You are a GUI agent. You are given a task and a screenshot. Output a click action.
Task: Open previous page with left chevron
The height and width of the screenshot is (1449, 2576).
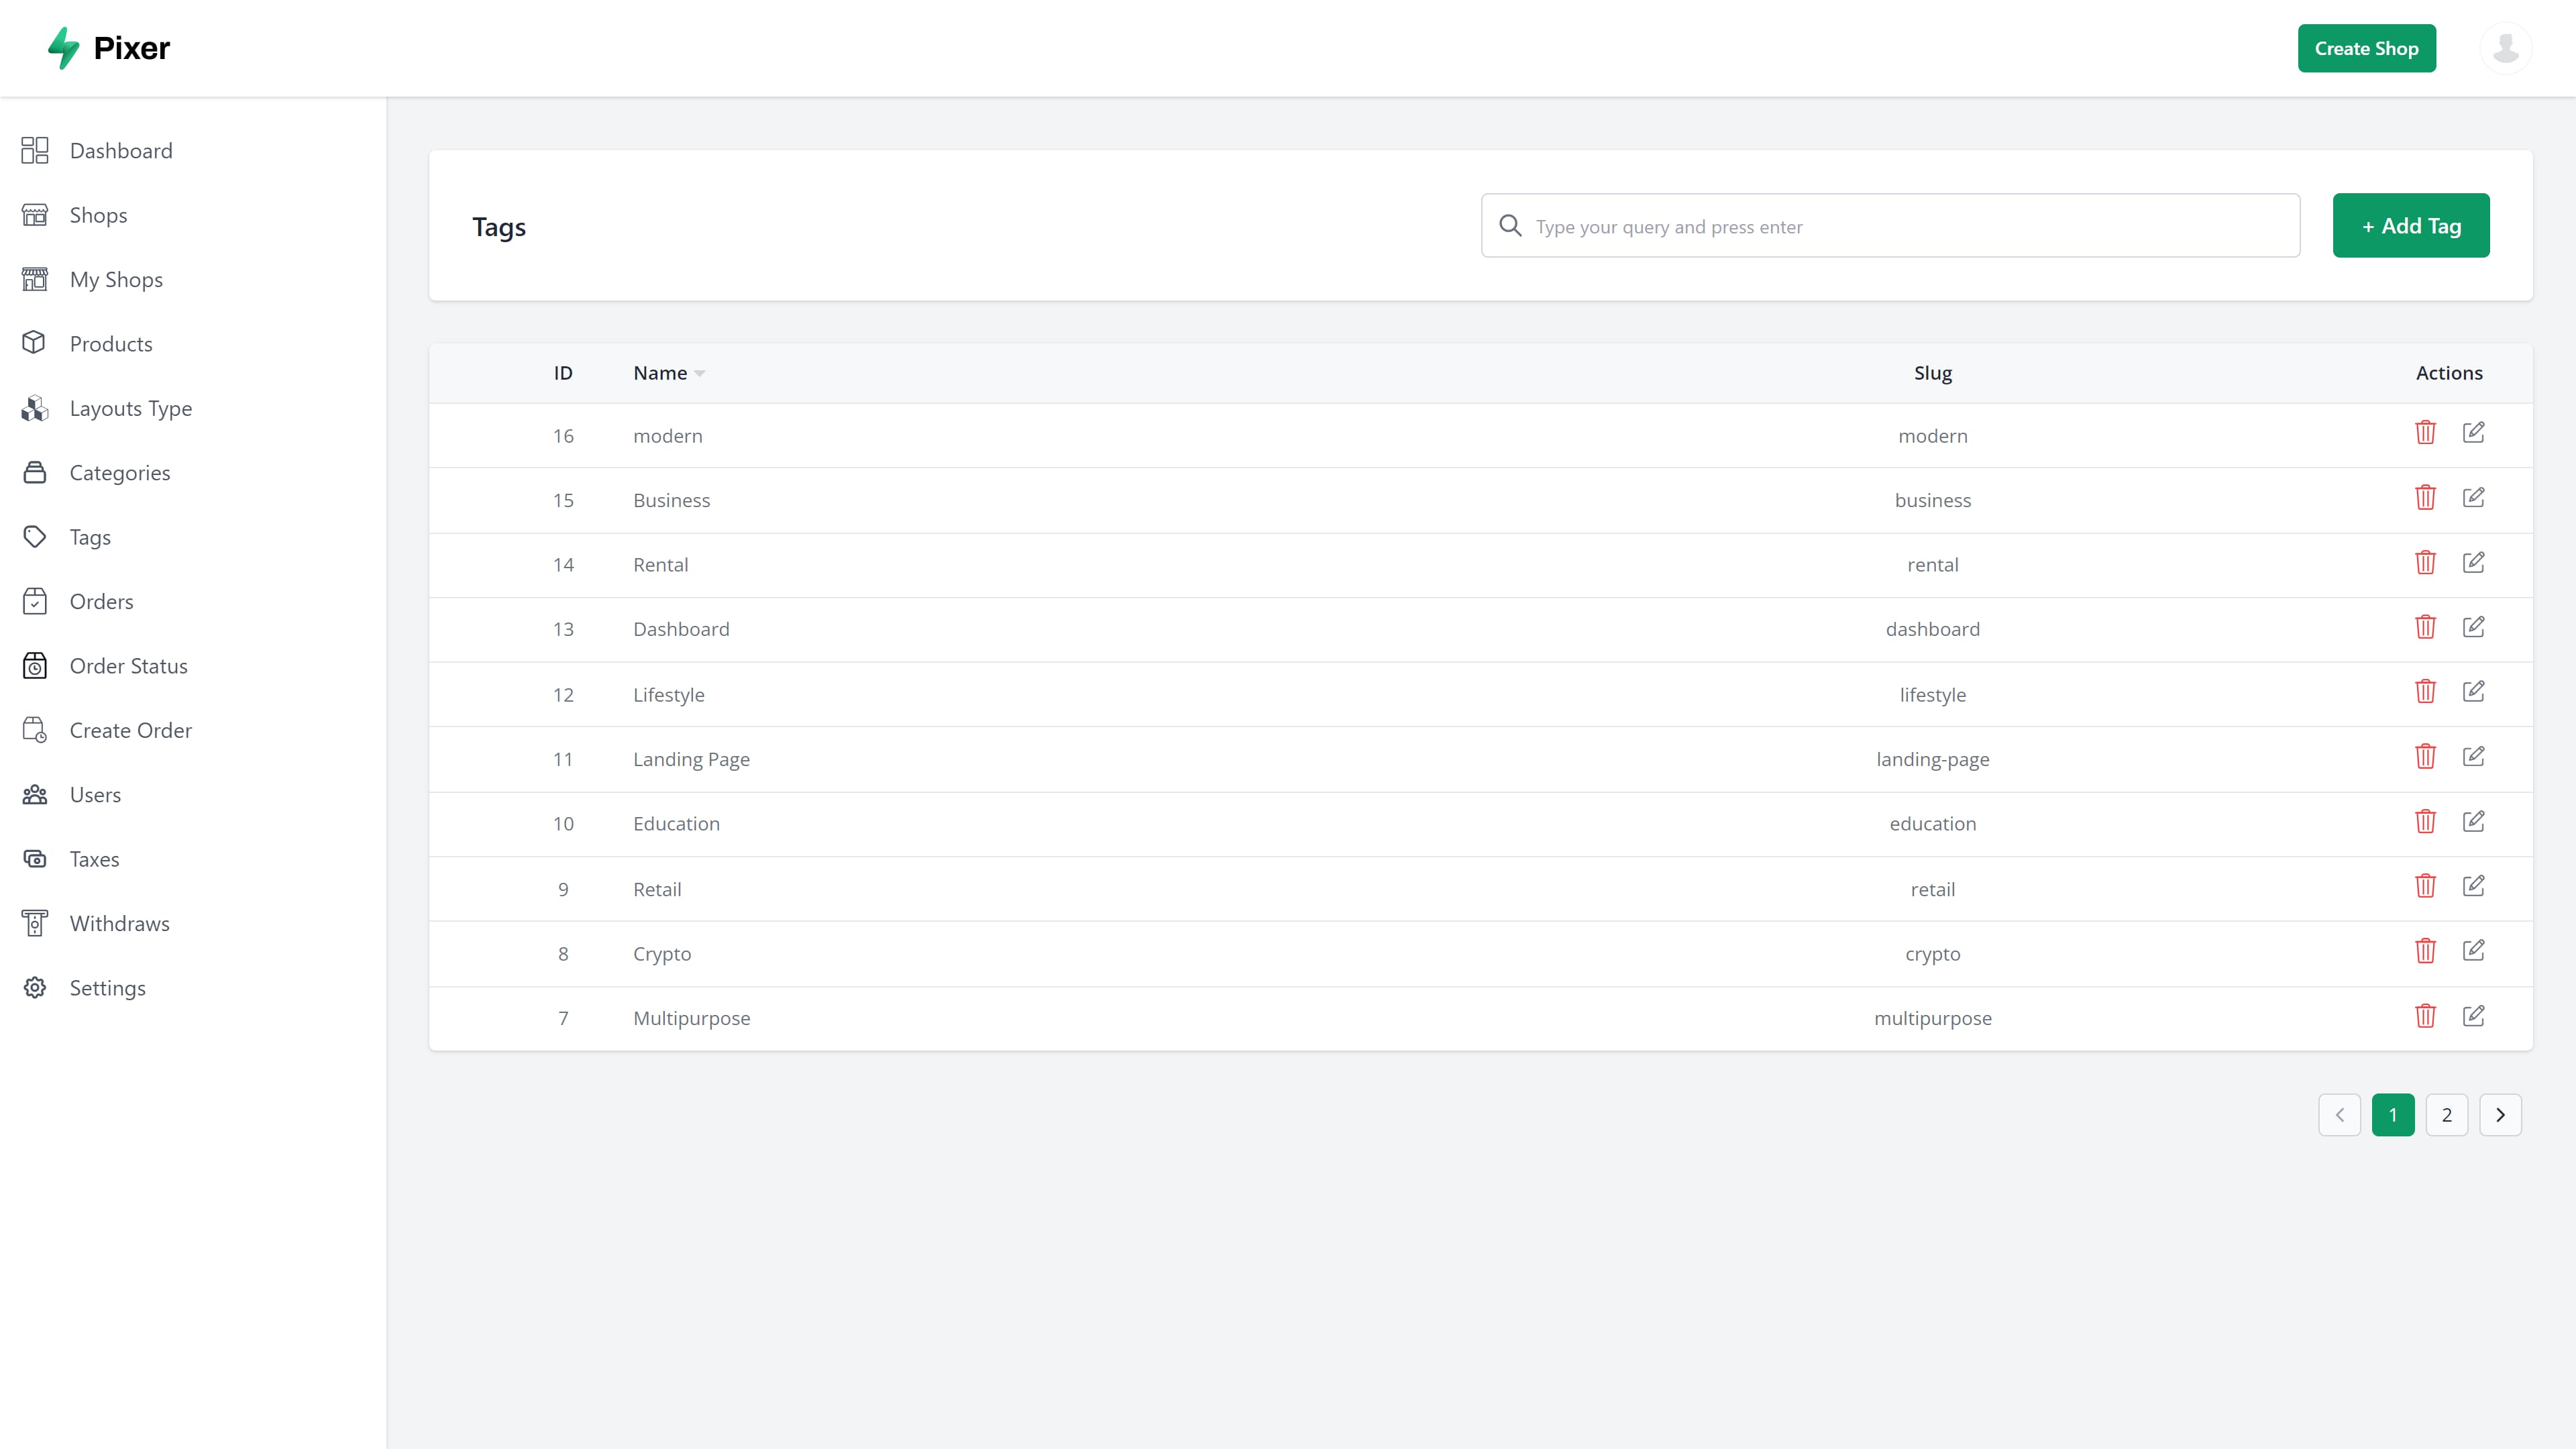(x=2339, y=1114)
